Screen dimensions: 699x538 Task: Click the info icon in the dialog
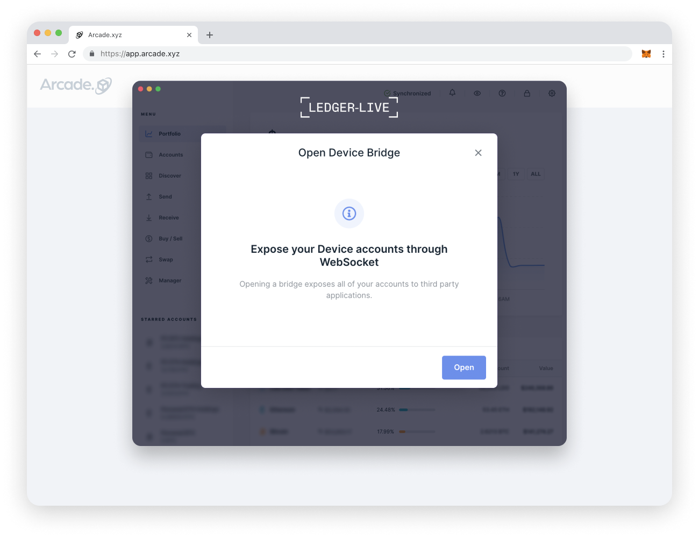pyautogui.click(x=349, y=214)
